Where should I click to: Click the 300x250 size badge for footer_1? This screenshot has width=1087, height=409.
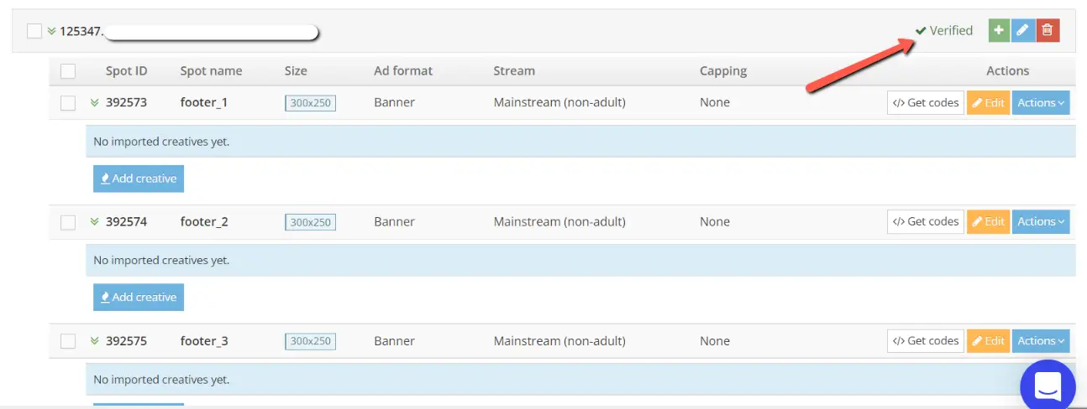[310, 103]
